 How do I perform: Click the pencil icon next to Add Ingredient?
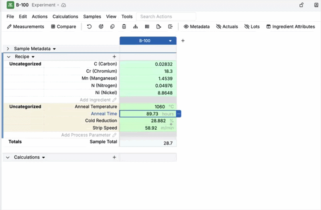click(x=114, y=100)
